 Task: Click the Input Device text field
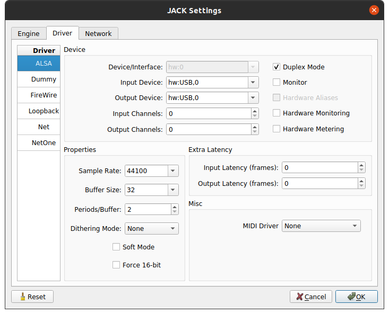(207, 83)
